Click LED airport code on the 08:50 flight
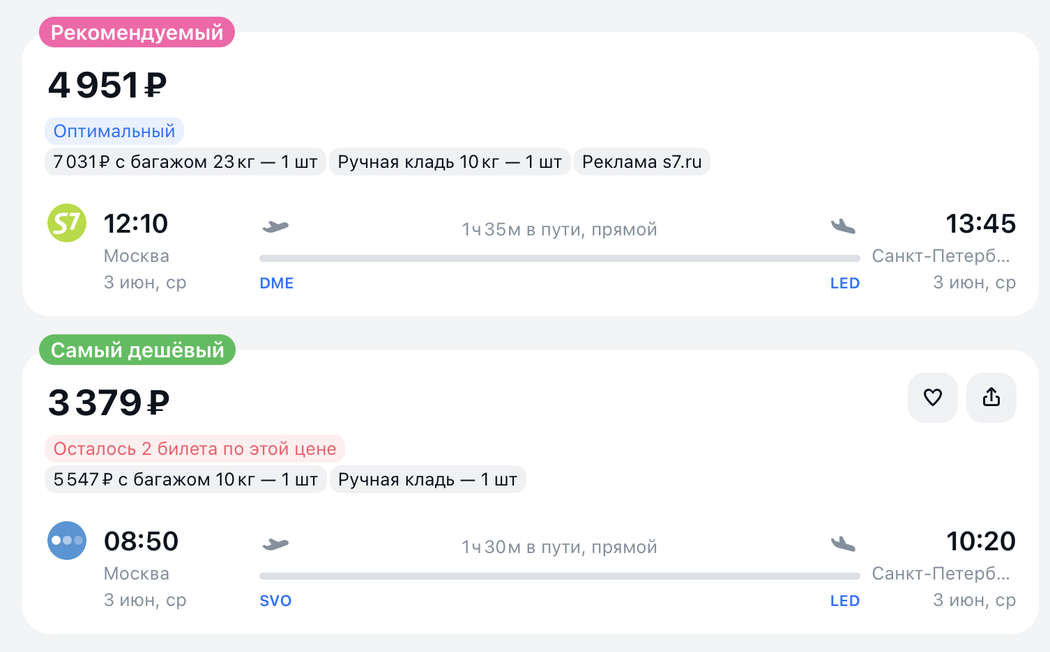 [x=844, y=601]
